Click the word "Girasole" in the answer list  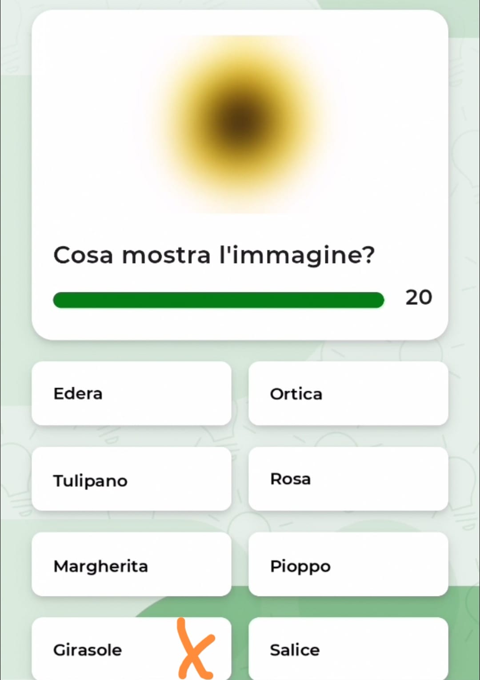pyautogui.click(x=88, y=650)
